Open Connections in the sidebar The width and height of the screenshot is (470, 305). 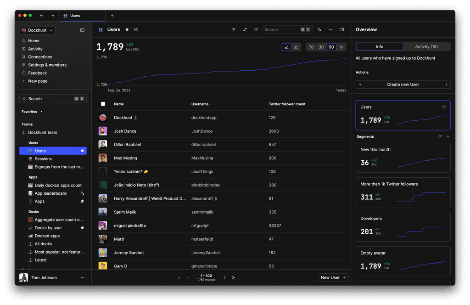[40, 57]
